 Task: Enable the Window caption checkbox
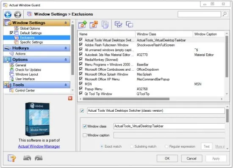tap(85, 135)
